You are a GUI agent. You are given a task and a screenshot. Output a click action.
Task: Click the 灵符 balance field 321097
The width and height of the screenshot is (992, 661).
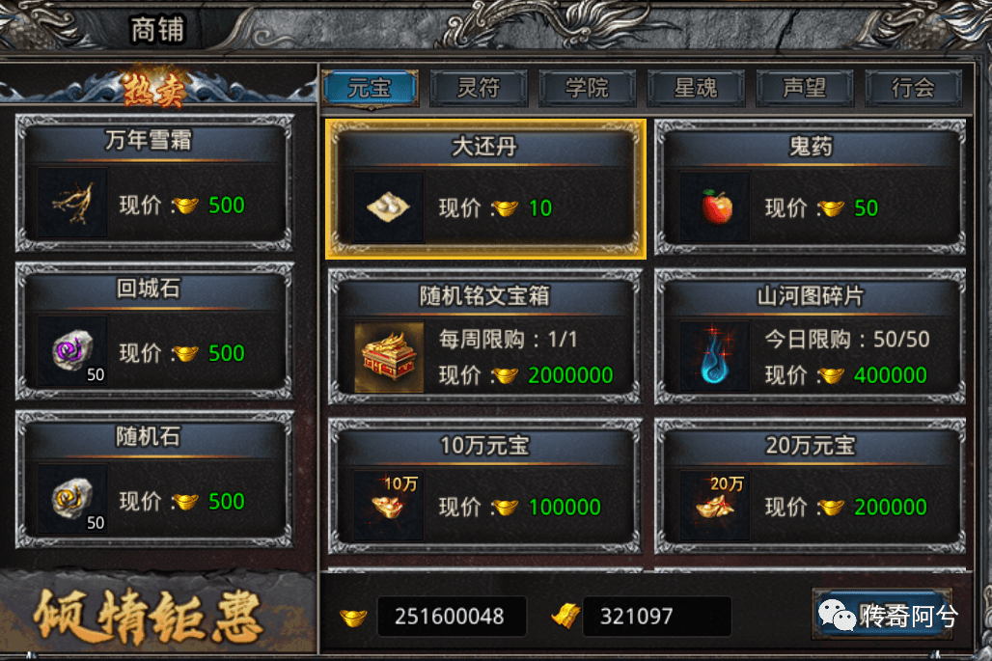(x=657, y=616)
